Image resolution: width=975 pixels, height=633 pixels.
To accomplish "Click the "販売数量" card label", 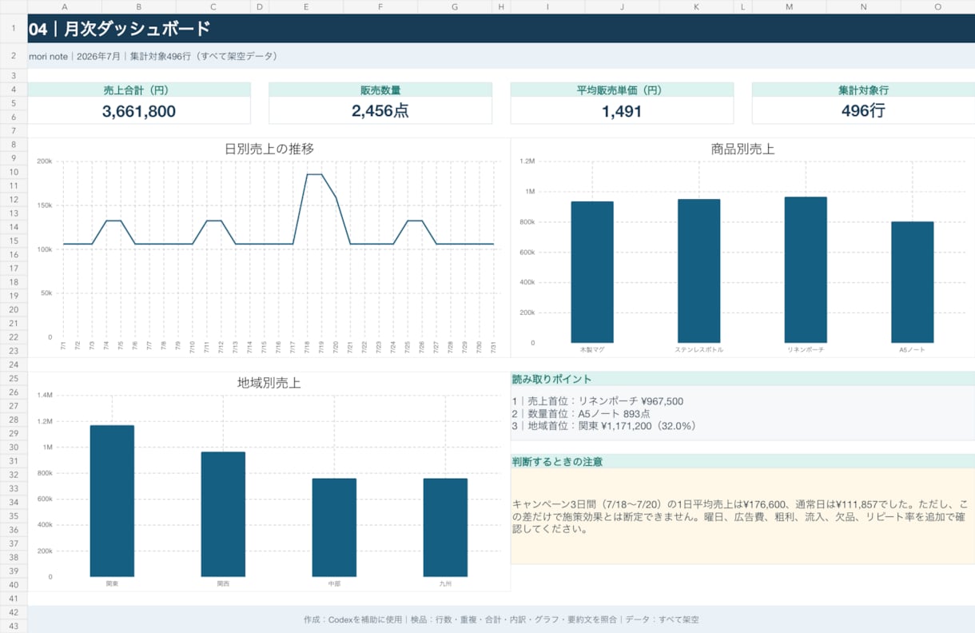I will pyautogui.click(x=380, y=90).
